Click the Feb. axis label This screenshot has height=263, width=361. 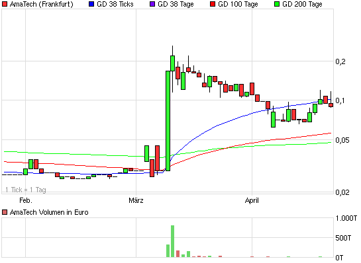pos(26,200)
